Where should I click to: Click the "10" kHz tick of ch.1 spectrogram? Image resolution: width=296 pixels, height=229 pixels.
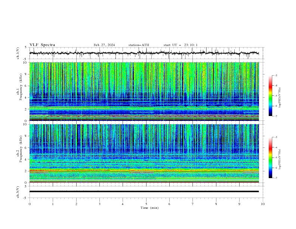point(26,62)
